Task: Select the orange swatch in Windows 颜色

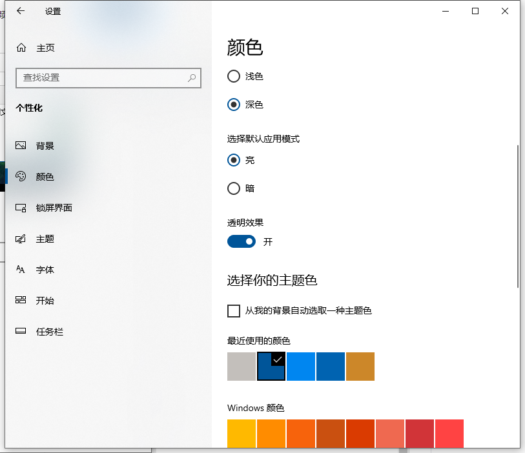Action: coord(271,434)
